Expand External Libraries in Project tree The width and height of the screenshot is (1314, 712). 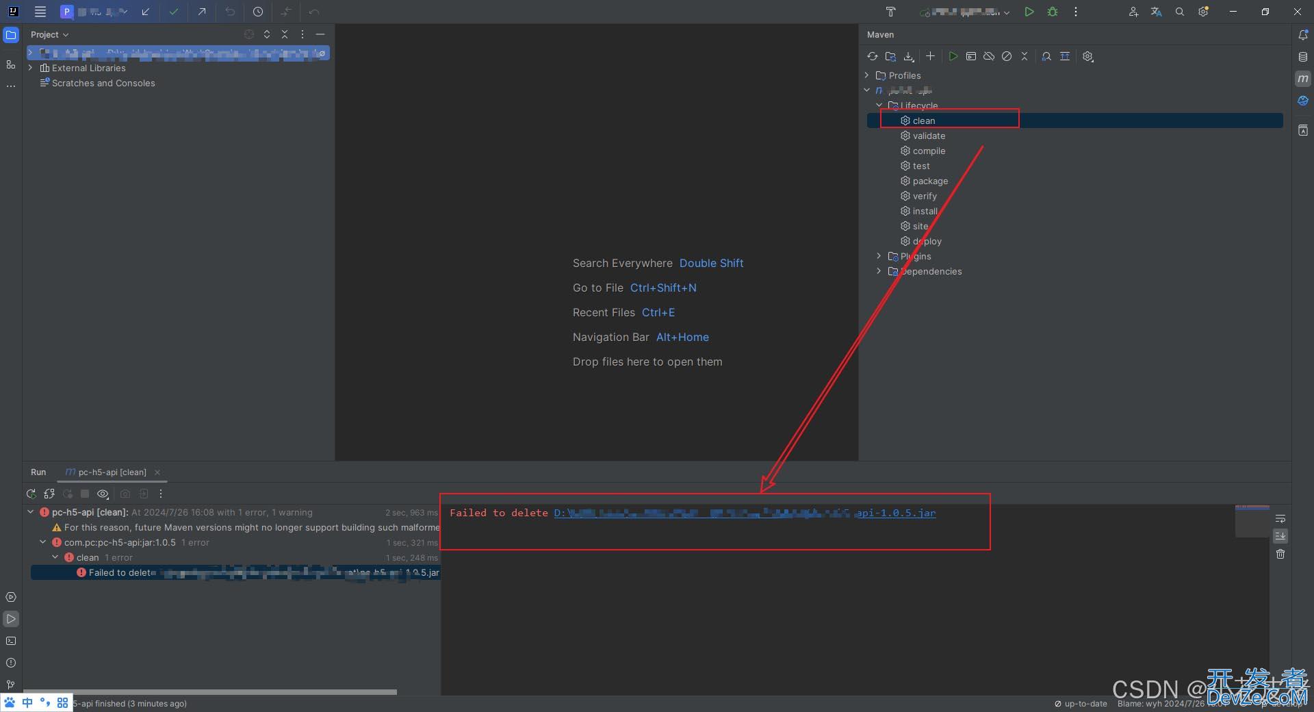(31, 68)
